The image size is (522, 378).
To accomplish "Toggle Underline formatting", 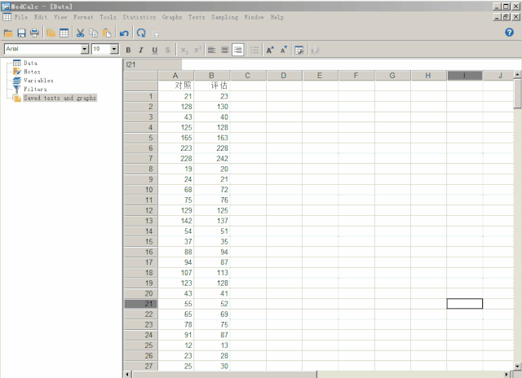I will (154, 50).
